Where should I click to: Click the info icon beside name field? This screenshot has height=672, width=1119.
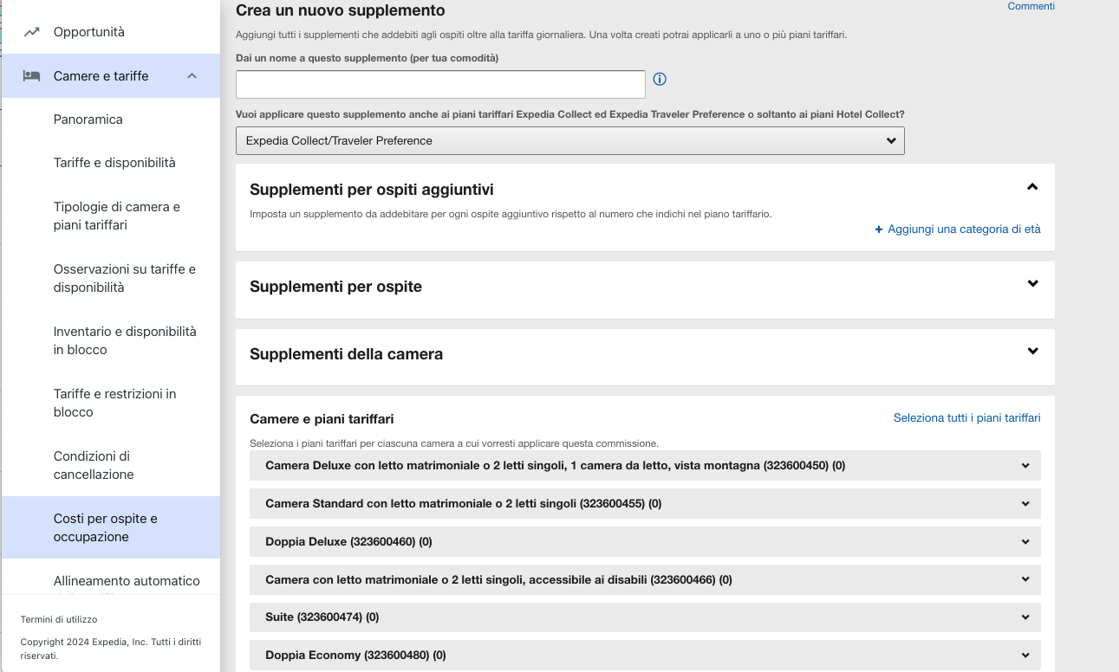click(660, 80)
